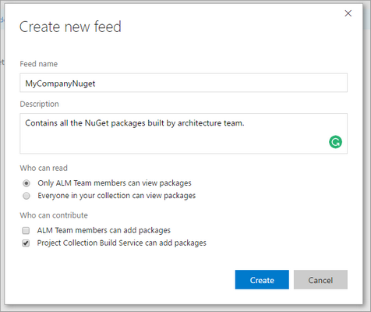Click the Who can read label
This screenshot has width=371, height=312.
44,168
